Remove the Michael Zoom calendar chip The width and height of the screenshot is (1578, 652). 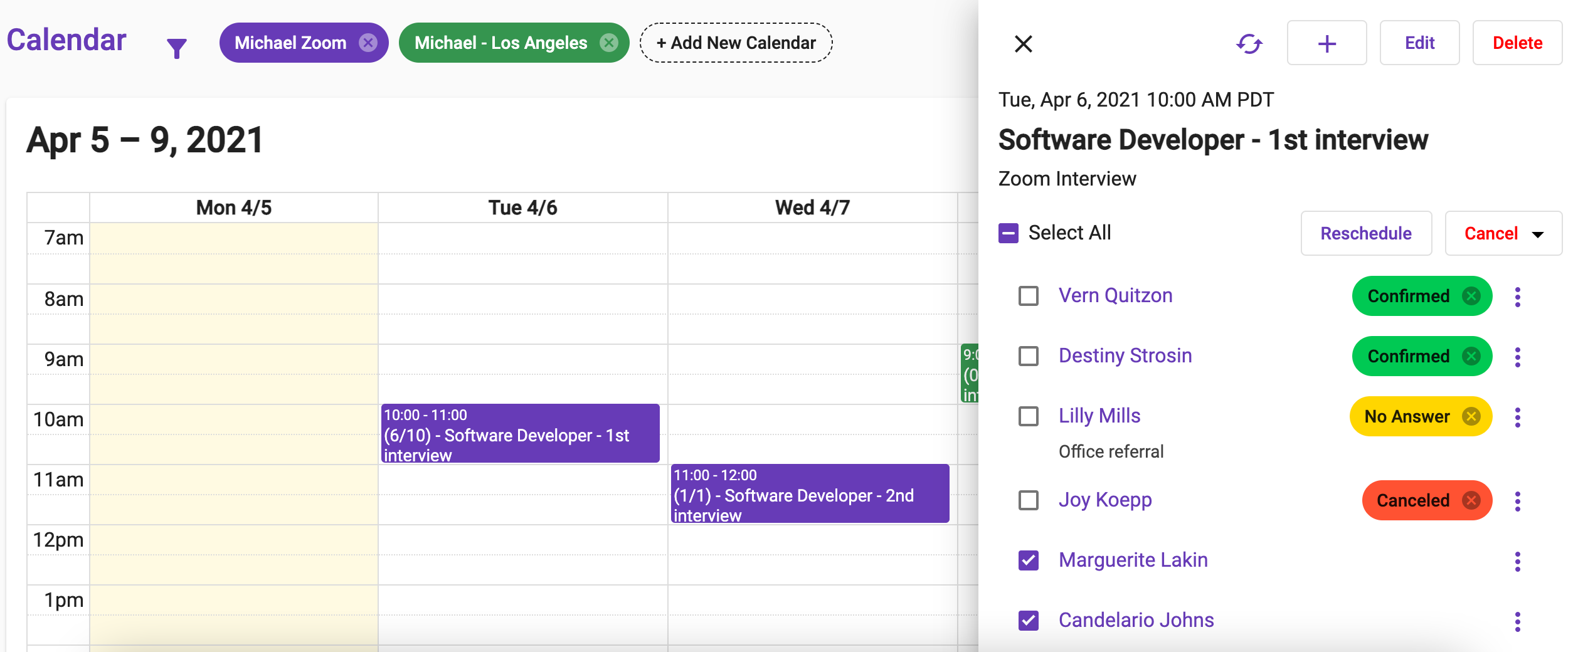coord(368,43)
